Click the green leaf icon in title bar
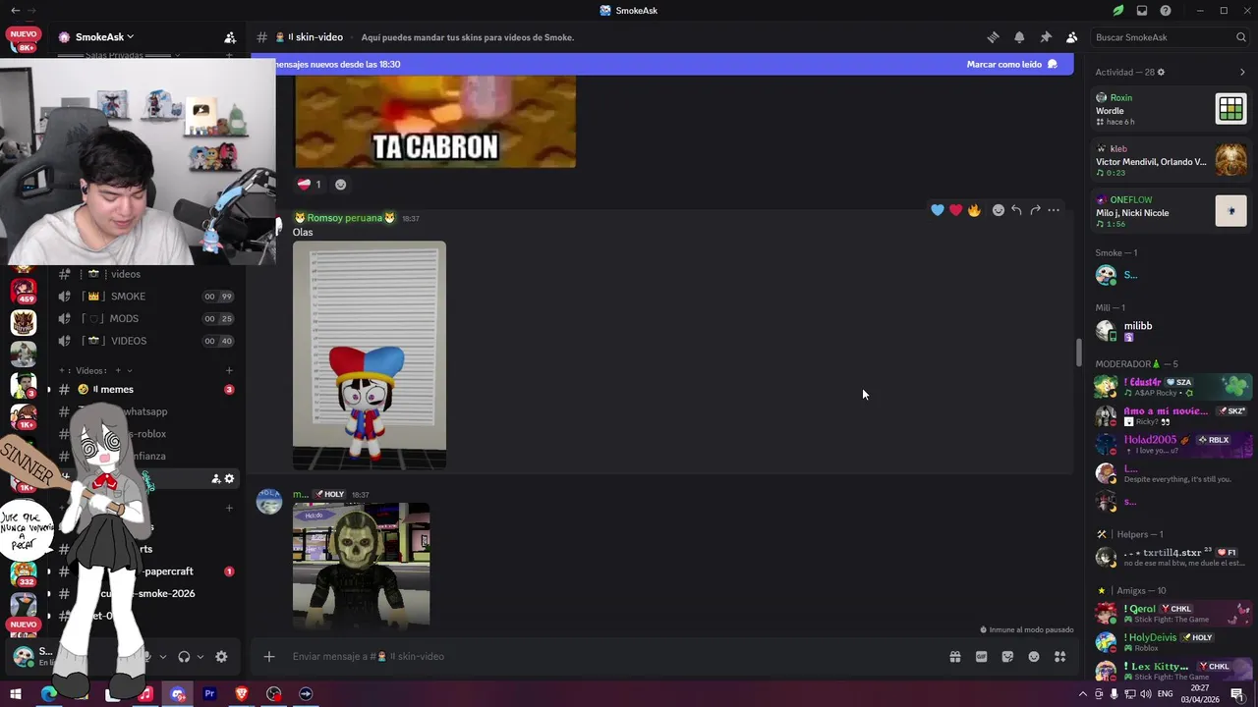Viewport: 1258px width, 707px height. click(x=1117, y=11)
